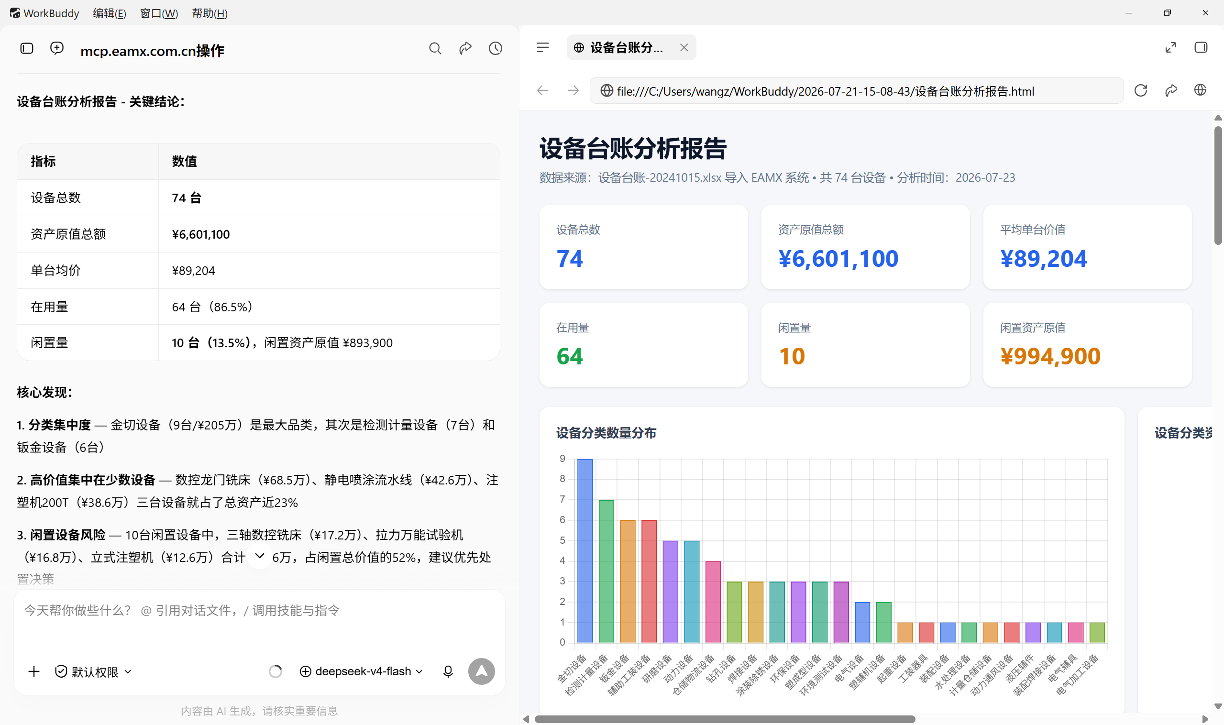Image resolution: width=1224 pixels, height=725 pixels.
Task: Click the 核心发现 section heading
Action: [x=45, y=392]
